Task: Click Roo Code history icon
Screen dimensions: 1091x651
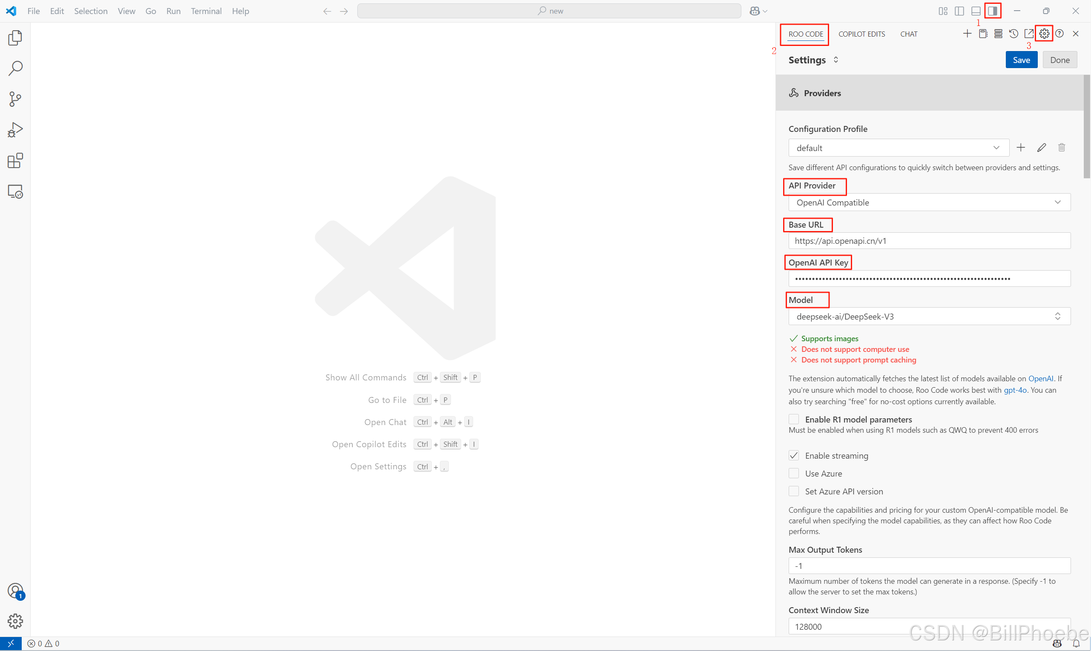Action: click(x=1013, y=34)
